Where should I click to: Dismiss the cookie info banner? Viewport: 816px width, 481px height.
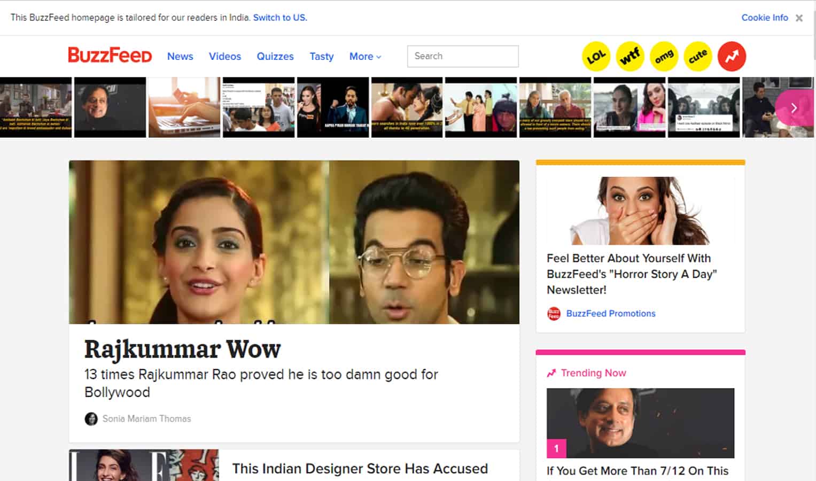pyautogui.click(x=799, y=18)
